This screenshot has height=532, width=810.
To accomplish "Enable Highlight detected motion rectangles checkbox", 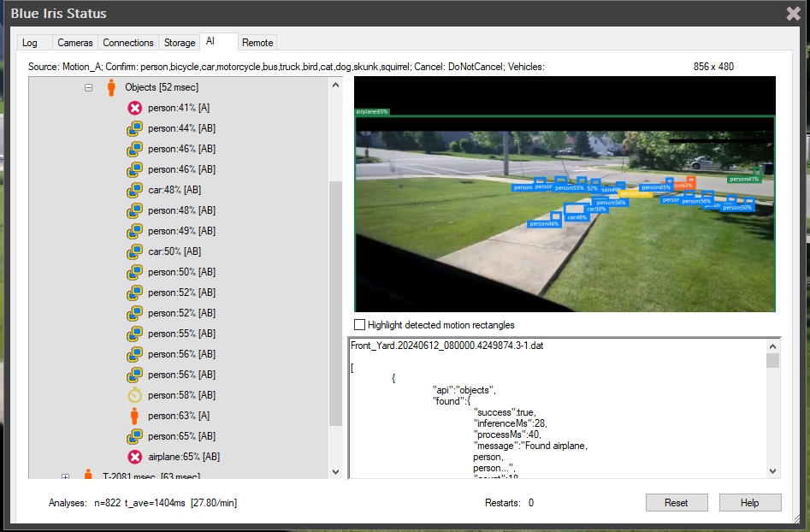I will click(x=359, y=324).
